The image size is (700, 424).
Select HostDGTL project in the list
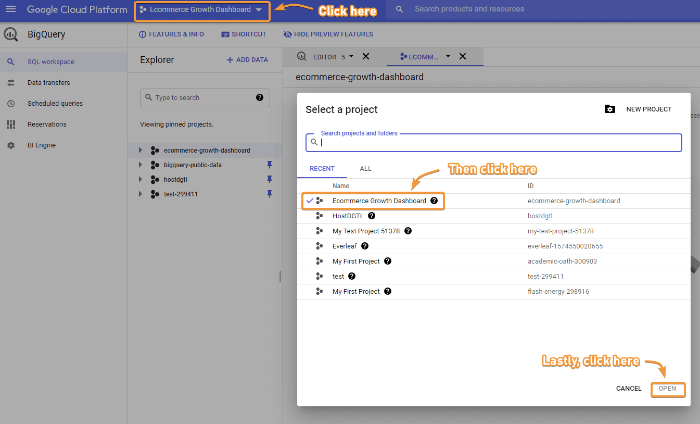[x=494, y=216]
